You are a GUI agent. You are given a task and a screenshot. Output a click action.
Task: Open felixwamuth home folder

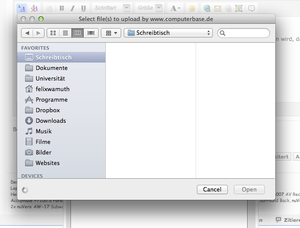[x=61, y=89]
